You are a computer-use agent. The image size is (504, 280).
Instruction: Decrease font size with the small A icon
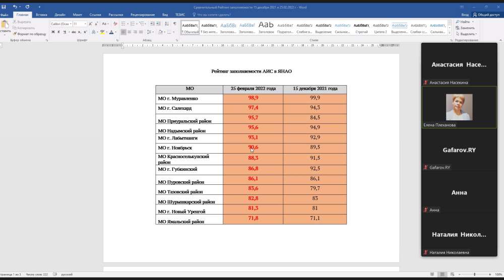pos(96,24)
